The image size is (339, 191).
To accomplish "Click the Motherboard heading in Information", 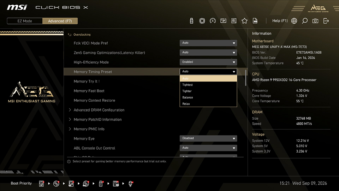I will pos(263,41).
